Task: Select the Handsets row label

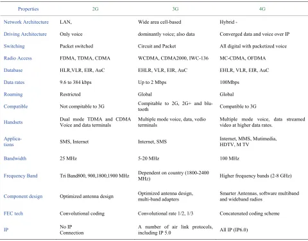Action: 13,122
